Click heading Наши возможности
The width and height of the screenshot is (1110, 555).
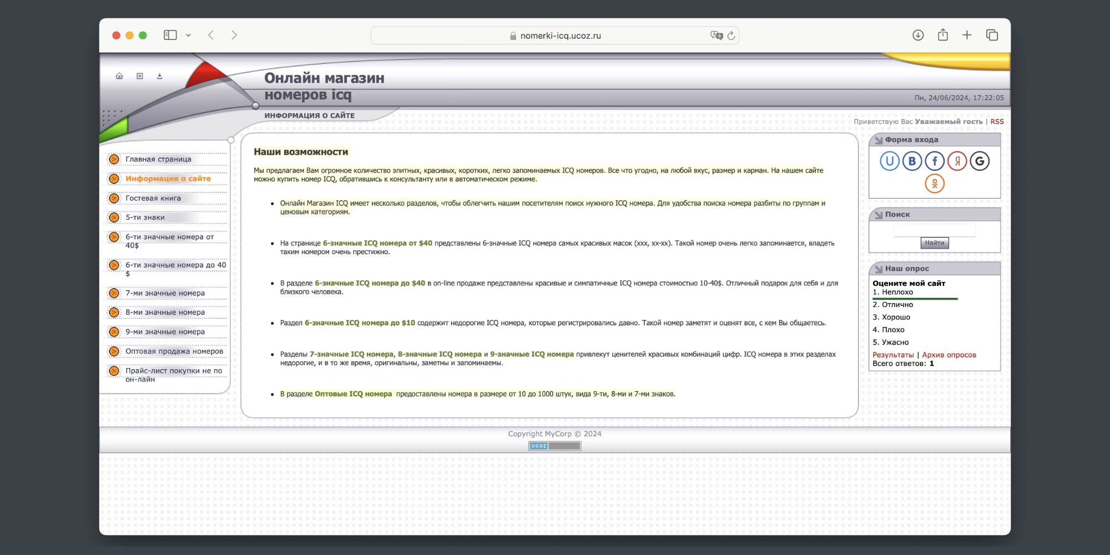coord(301,152)
